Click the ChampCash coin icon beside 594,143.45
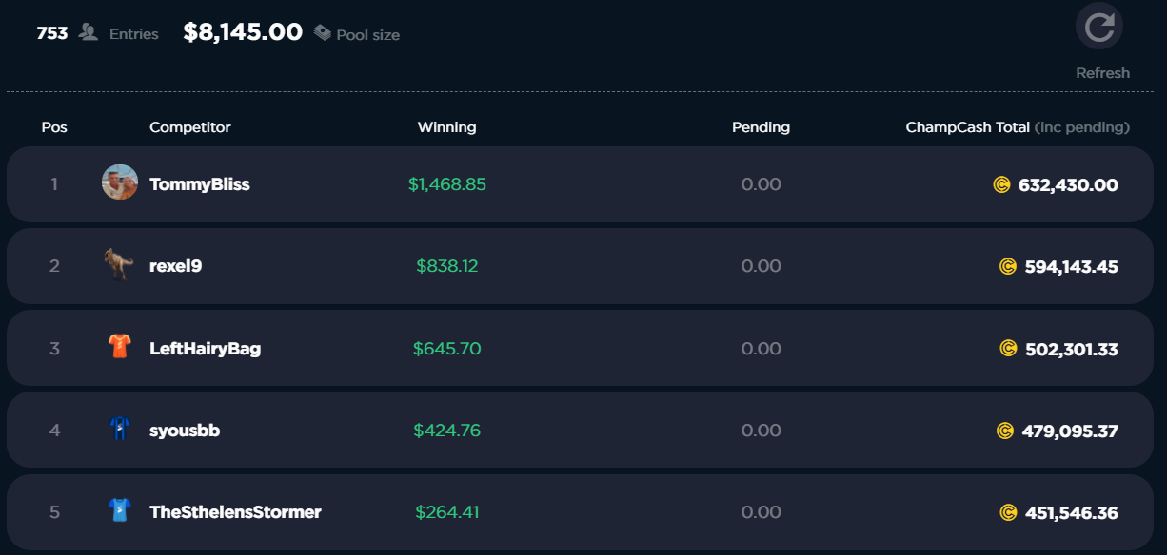Viewport: 1167px width, 555px height. point(1008,267)
